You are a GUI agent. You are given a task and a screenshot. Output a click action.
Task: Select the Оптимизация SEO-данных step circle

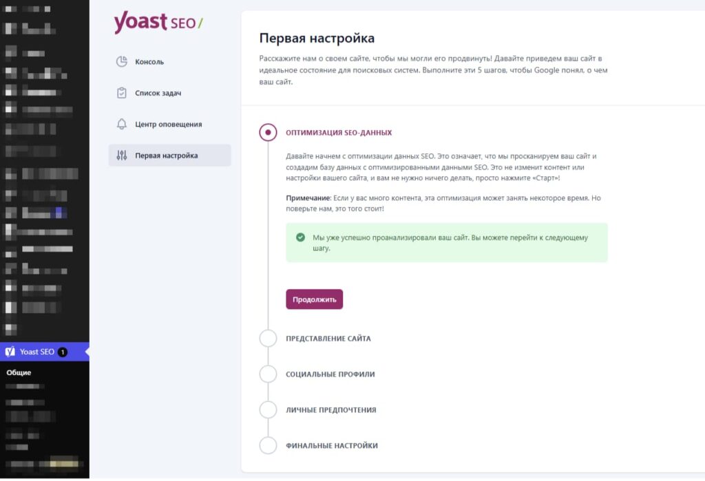tap(268, 133)
